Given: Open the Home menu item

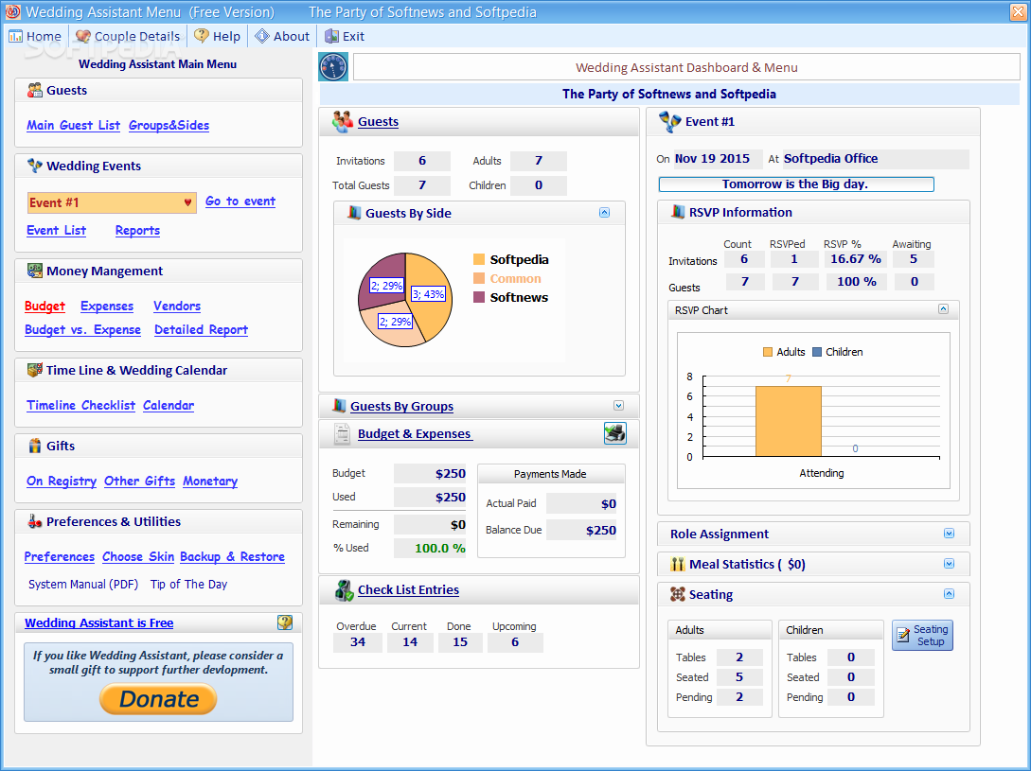Looking at the screenshot, I should click(x=35, y=36).
